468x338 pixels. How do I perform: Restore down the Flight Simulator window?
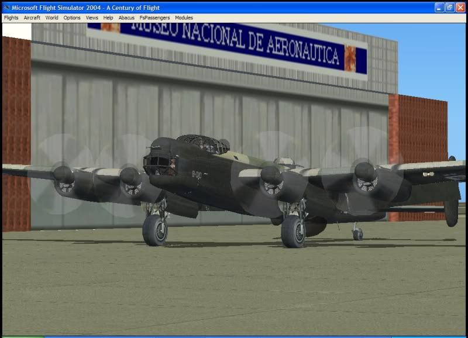[x=449, y=8]
